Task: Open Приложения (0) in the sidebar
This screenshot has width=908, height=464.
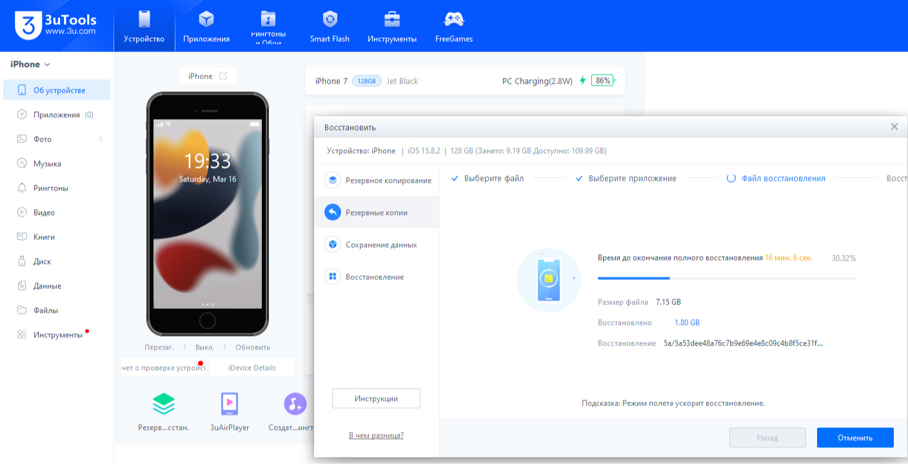Action: [x=57, y=115]
